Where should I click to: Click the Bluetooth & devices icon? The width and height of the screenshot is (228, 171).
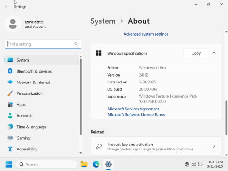(10, 71)
